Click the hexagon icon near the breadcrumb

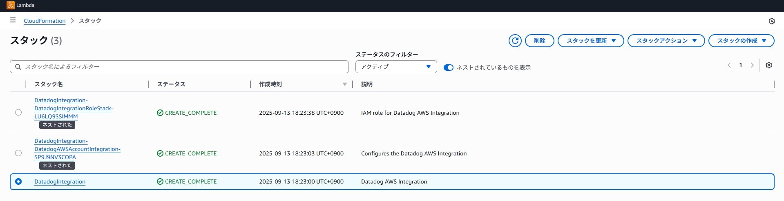click(771, 21)
